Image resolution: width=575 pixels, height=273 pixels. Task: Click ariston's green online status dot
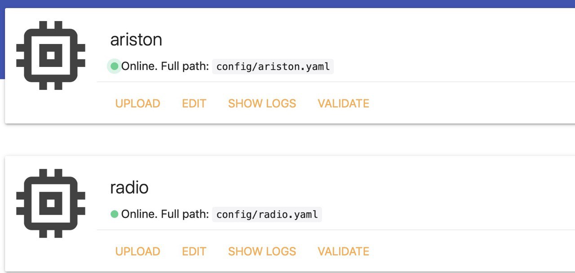pyautogui.click(x=114, y=66)
